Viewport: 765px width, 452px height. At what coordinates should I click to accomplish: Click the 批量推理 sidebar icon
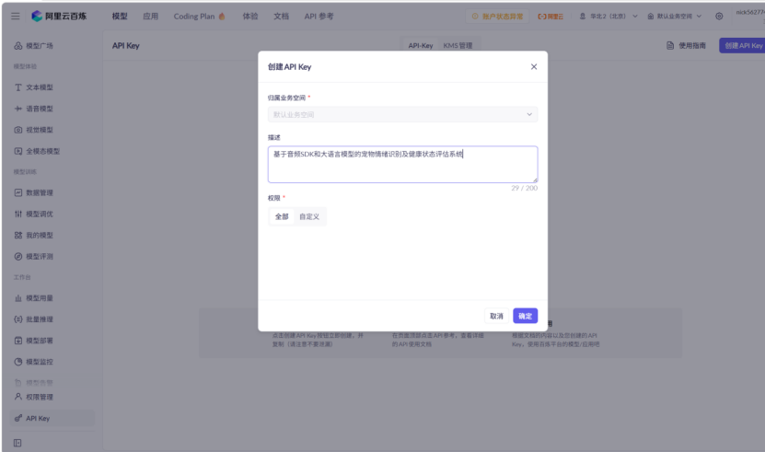coord(18,319)
